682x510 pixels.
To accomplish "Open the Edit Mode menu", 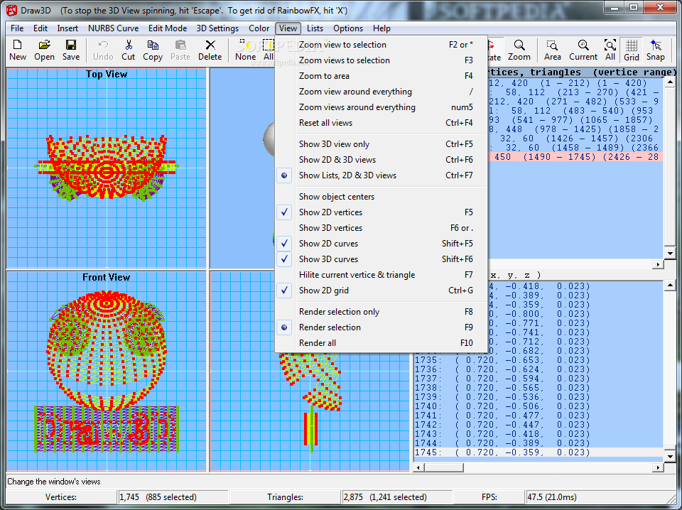I will [x=168, y=28].
